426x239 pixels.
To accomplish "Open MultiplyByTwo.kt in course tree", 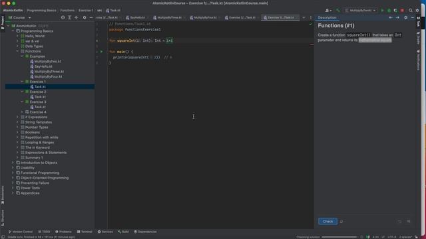I will point(47,62).
